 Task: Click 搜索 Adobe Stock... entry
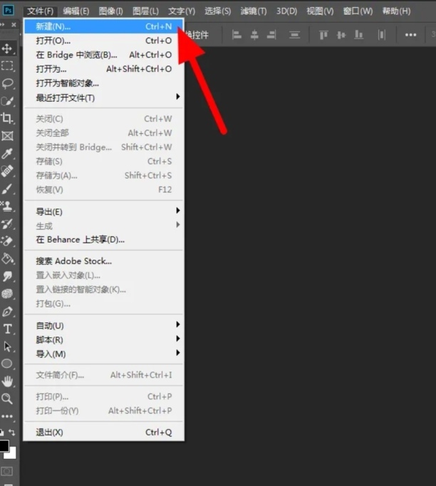74,261
